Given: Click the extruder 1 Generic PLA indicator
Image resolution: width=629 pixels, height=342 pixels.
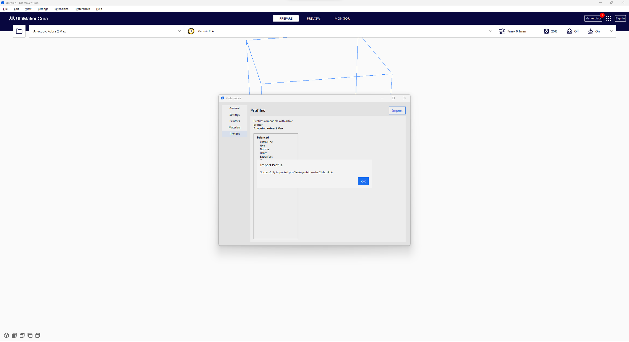Looking at the screenshot, I should coord(191,31).
